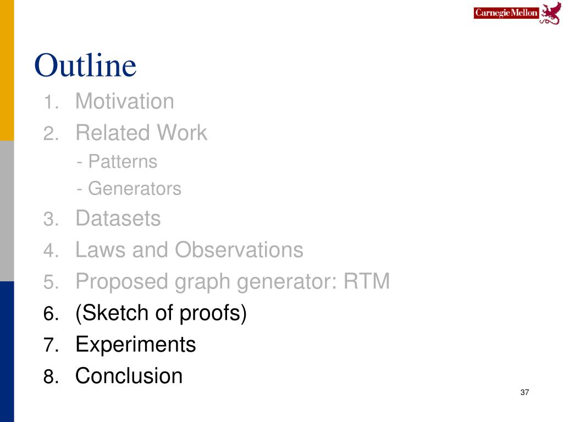Click slide number 37
563x422 pixels.
click(525, 392)
